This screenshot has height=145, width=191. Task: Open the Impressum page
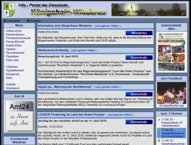coord(13,88)
